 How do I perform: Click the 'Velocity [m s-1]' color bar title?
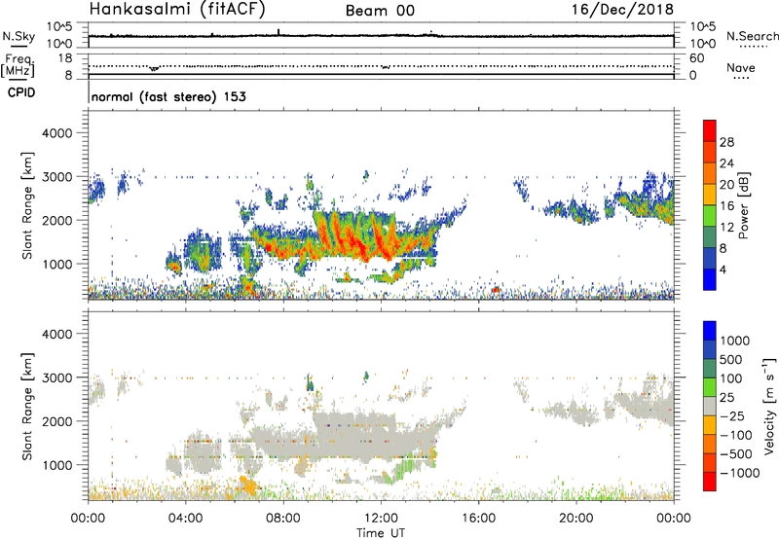769,406
